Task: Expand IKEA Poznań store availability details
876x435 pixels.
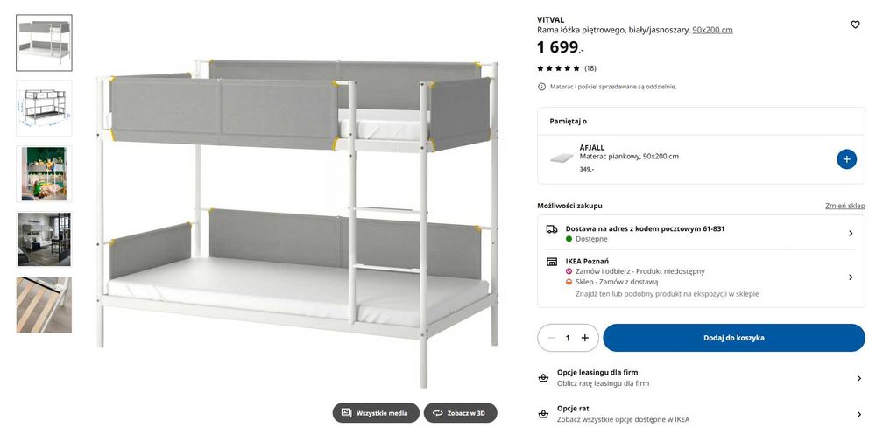Action: [x=850, y=277]
